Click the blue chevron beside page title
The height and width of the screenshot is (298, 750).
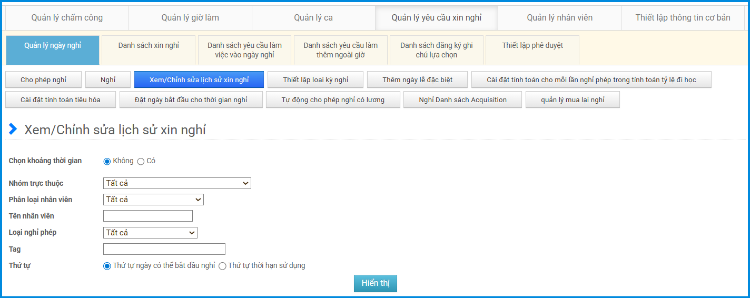coord(13,129)
